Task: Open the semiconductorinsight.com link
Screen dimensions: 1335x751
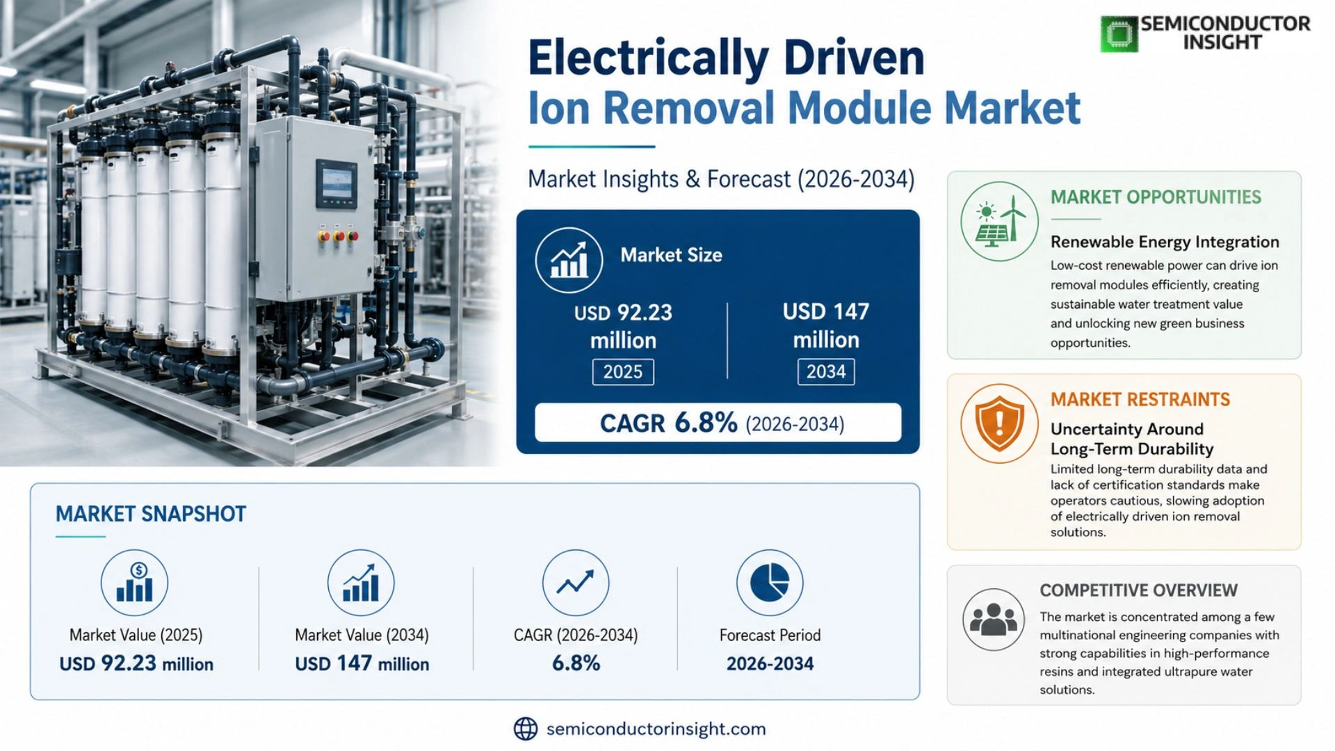Action: 656,729
